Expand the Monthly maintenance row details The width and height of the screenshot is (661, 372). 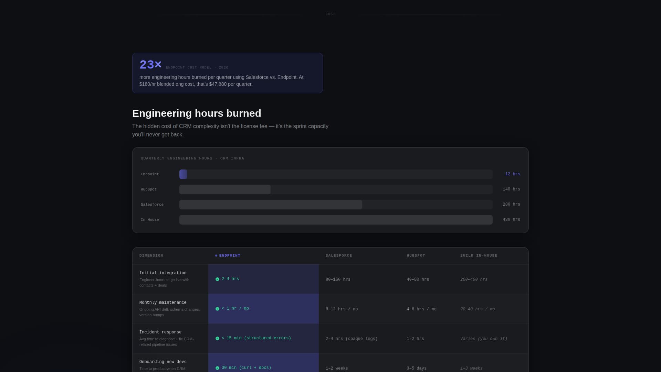pos(163,302)
